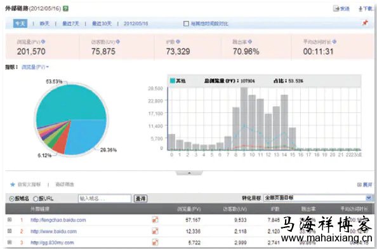
Task: Click the 2,999 UV cell
Action: pyautogui.click(x=240, y=243)
